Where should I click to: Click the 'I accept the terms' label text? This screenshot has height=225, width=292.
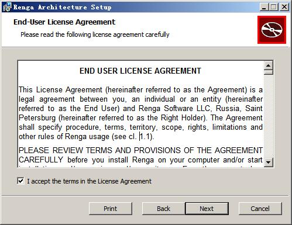pyautogui.click(x=89, y=181)
